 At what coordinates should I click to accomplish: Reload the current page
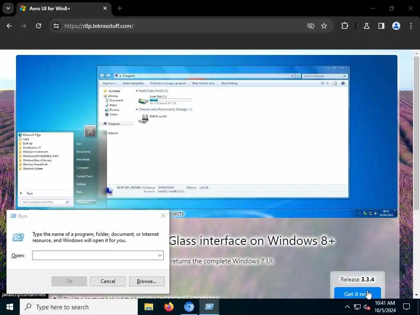[39, 26]
